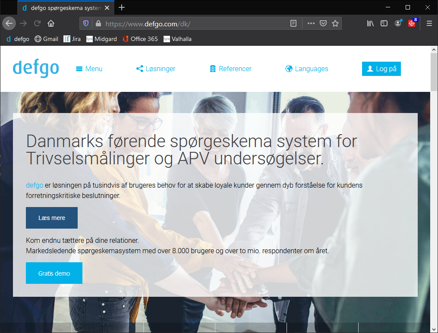
Task: Open the extension with badge 8
Action: tap(412, 23)
